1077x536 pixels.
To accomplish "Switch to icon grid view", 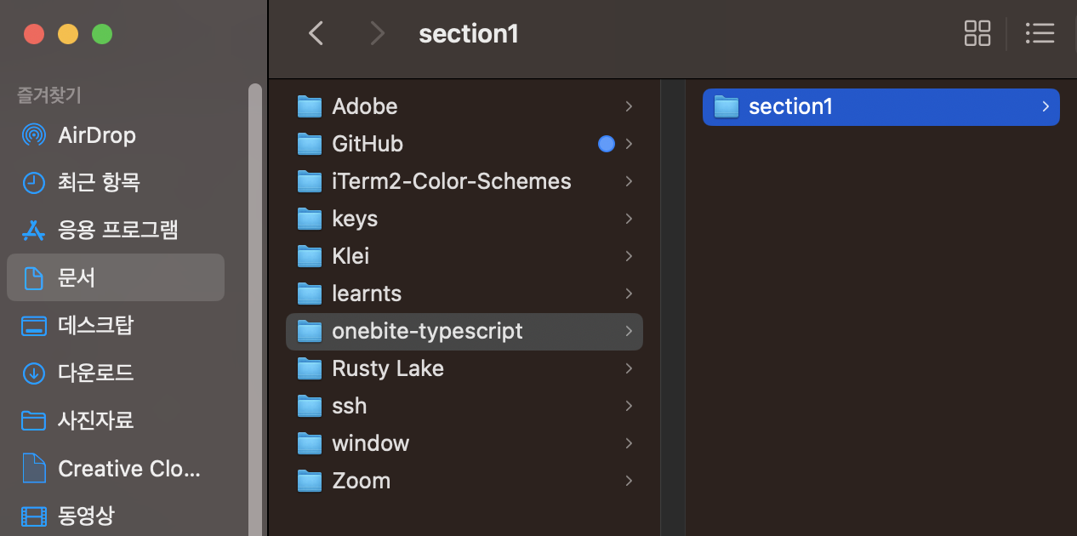I will pos(977,34).
